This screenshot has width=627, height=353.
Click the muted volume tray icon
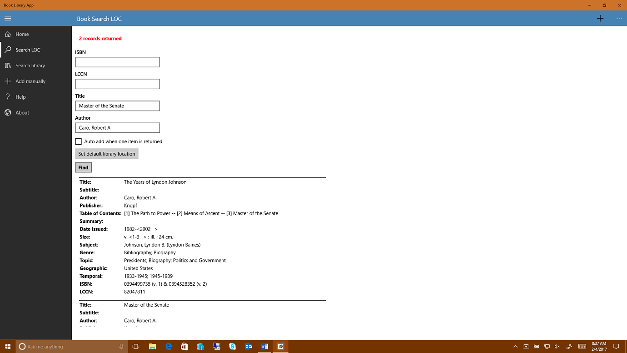557,347
